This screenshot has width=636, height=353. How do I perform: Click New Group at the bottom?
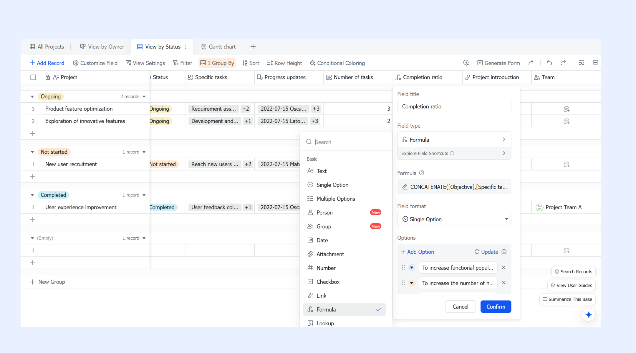[x=47, y=282]
